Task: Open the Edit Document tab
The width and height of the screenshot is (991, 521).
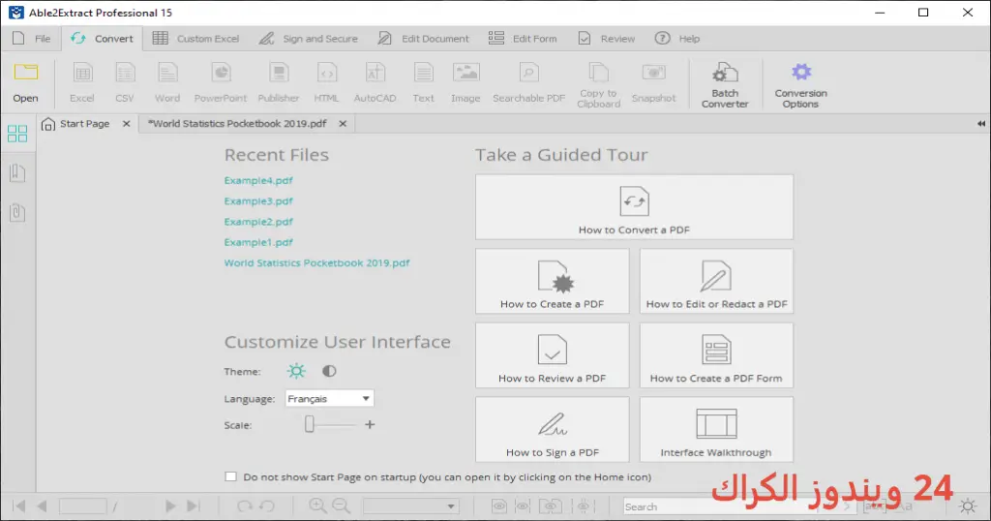Action: [424, 39]
